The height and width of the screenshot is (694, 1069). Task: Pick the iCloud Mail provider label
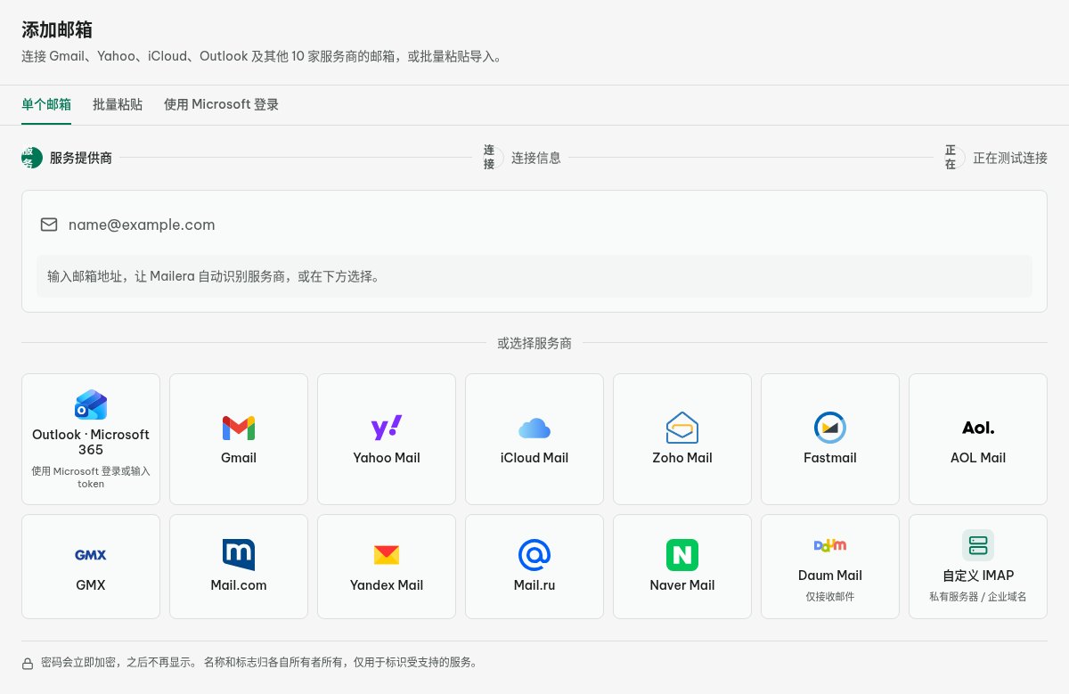tap(534, 458)
